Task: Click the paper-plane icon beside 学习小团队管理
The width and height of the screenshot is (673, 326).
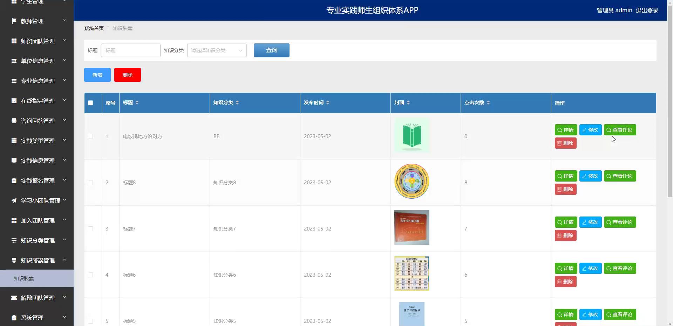Action: (x=14, y=200)
